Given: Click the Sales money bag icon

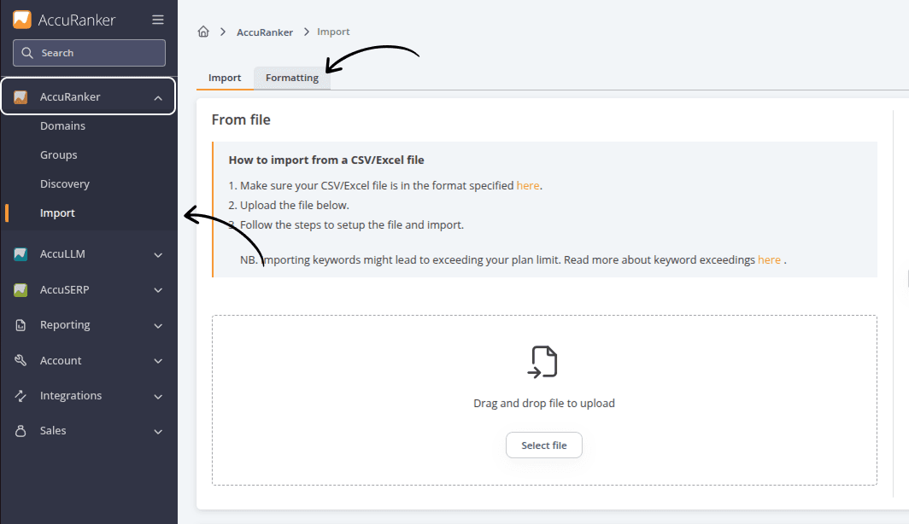Looking at the screenshot, I should [21, 431].
